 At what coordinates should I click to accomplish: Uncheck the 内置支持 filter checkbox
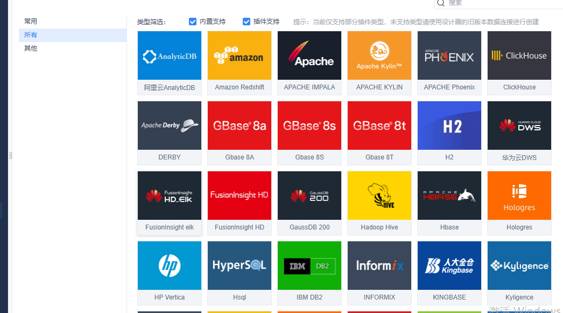click(193, 22)
